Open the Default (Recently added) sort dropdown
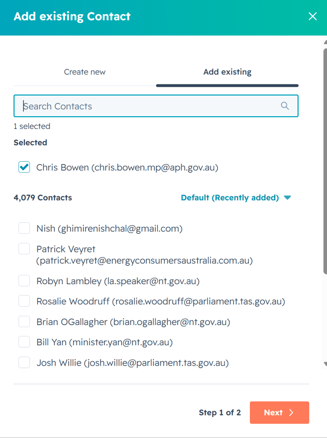This screenshot has height=438, width=327. tap(236, 198)
